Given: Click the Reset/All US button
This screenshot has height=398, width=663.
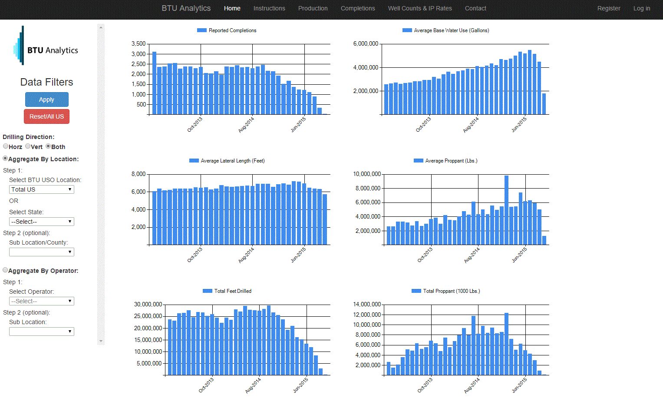Looking at the screenshot, I should [46, 116].
